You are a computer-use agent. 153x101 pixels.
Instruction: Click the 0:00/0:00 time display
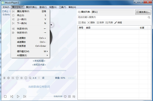point(58,96)
